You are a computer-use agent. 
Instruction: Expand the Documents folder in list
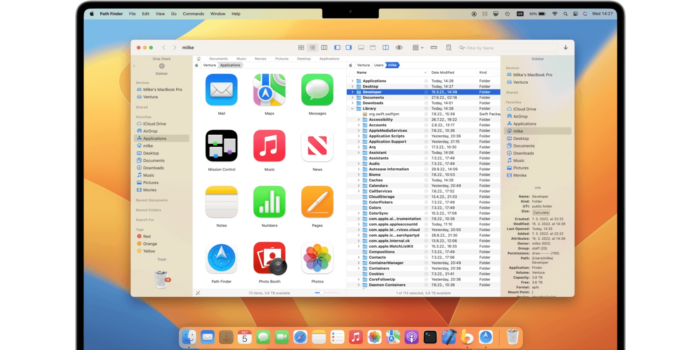click(x=352, y=97)
